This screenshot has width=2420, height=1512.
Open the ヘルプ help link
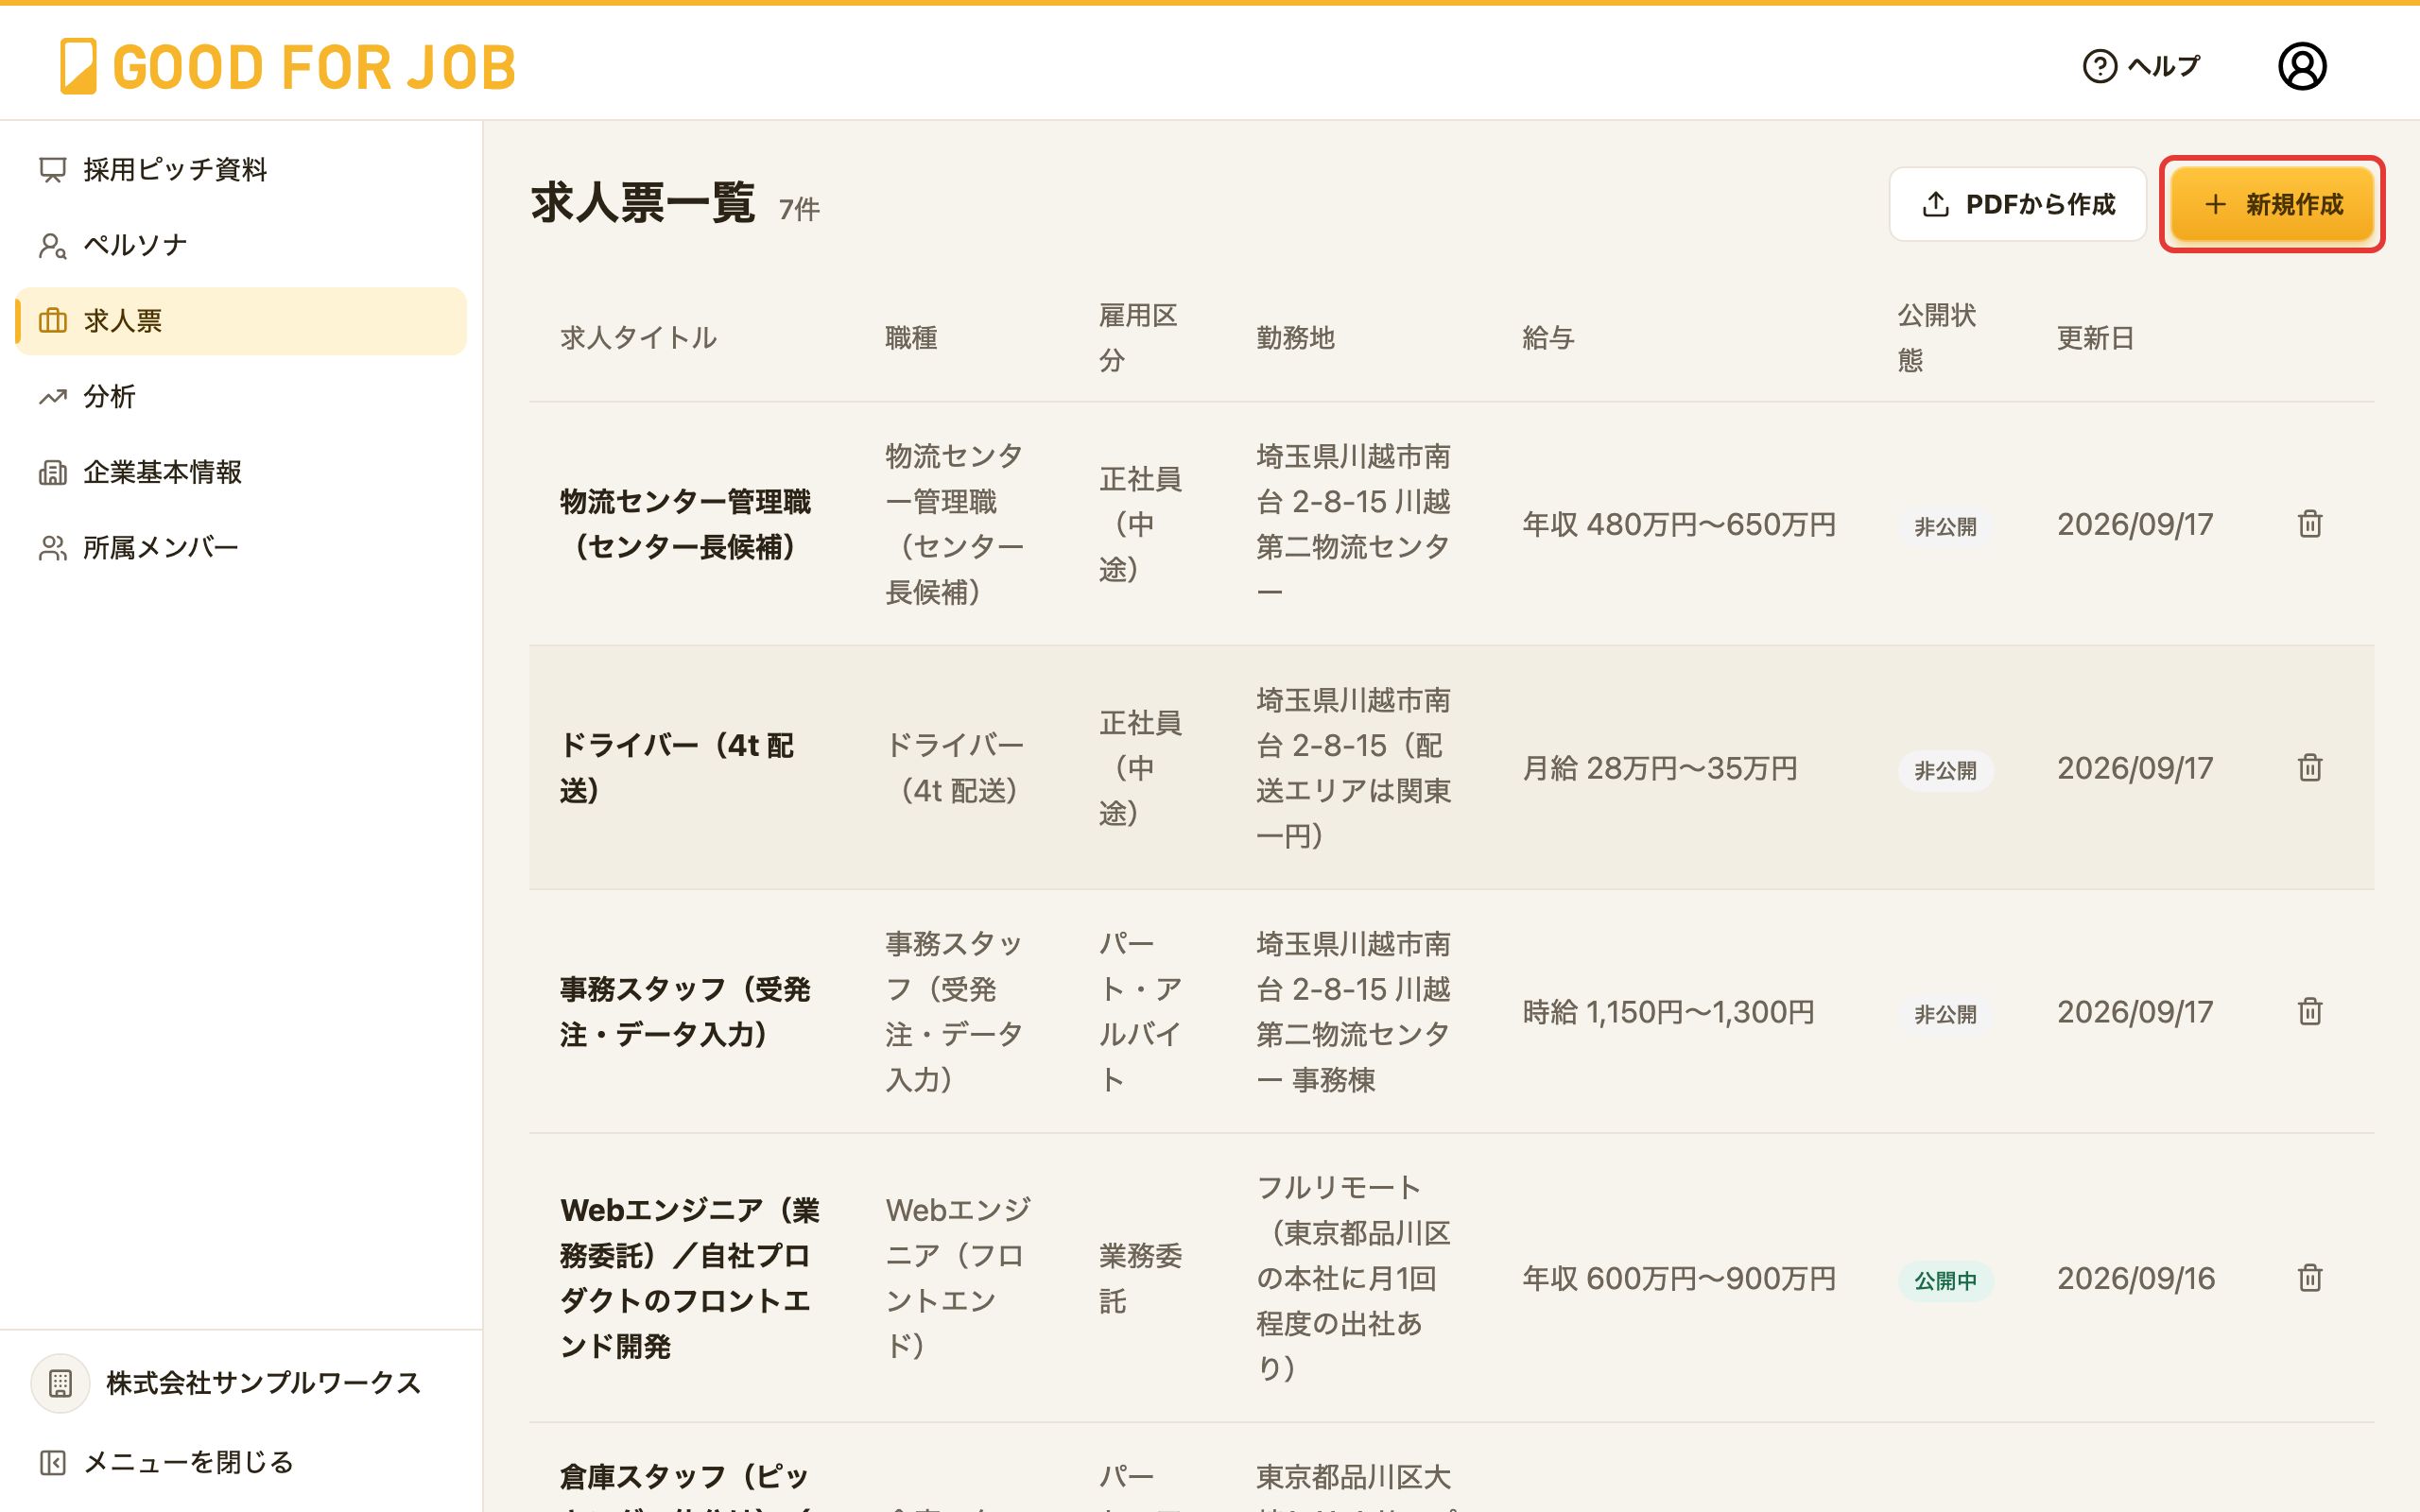pos(2141,66)
